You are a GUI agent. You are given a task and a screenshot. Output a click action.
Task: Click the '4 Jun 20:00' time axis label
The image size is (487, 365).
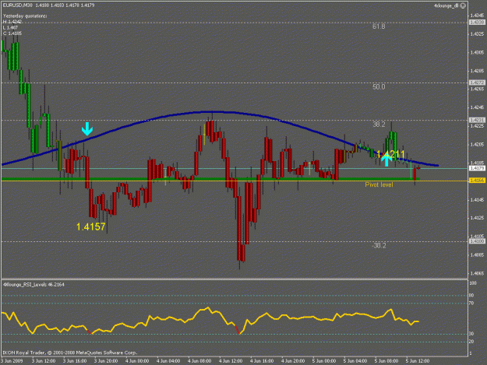coord(293,361)
